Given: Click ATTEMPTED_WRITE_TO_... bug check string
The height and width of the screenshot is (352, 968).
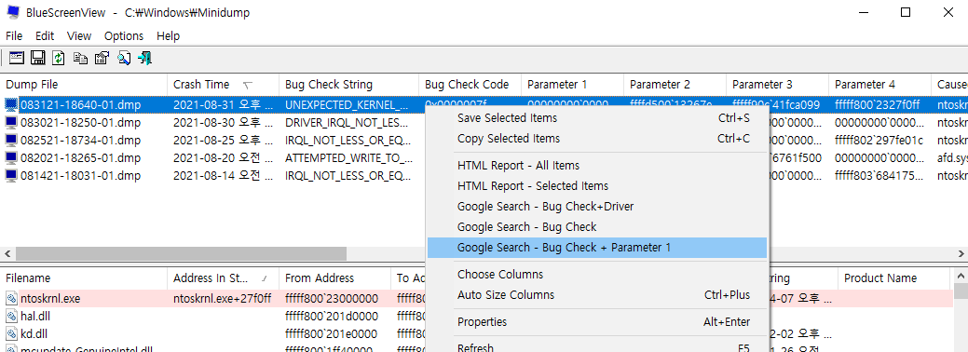Looking at the screenshot, I should [x=348, y=158].
